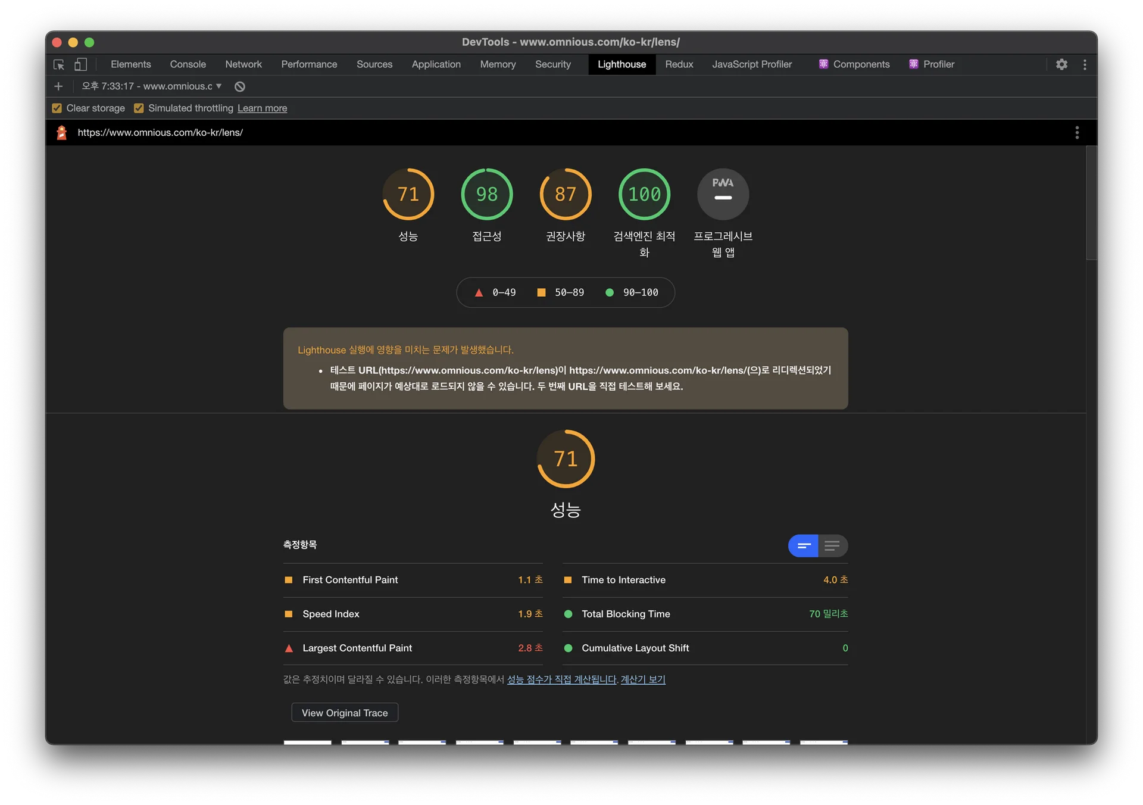Click the View Original Trace button
Screen dimensions: 1143x805
point(345,713)
